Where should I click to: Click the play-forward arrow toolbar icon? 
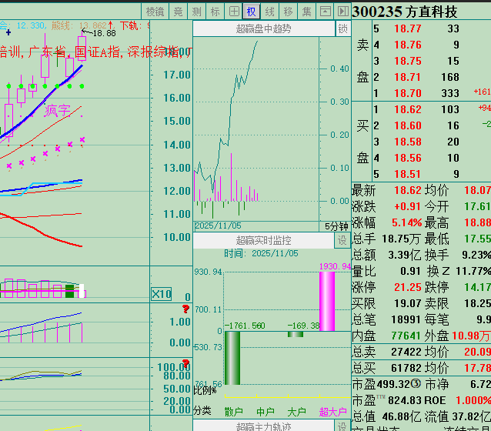tap(342, 11)
